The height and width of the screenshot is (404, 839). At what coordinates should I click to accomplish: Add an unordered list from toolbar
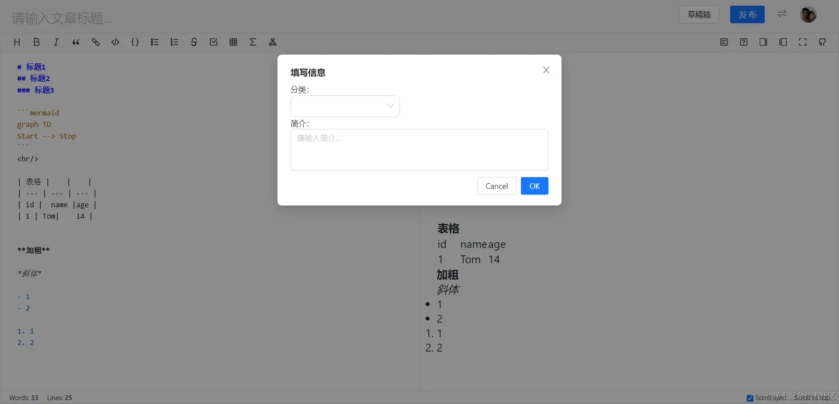point(155,42)
